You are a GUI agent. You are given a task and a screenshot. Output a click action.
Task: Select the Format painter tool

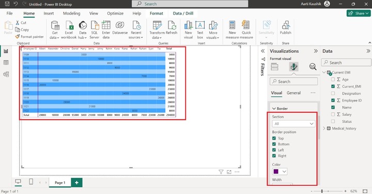[x=29, y=37]
